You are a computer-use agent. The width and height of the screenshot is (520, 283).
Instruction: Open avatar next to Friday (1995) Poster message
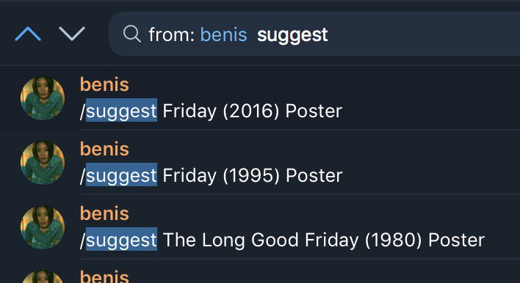pyautogui.click(x=43, y=163)
